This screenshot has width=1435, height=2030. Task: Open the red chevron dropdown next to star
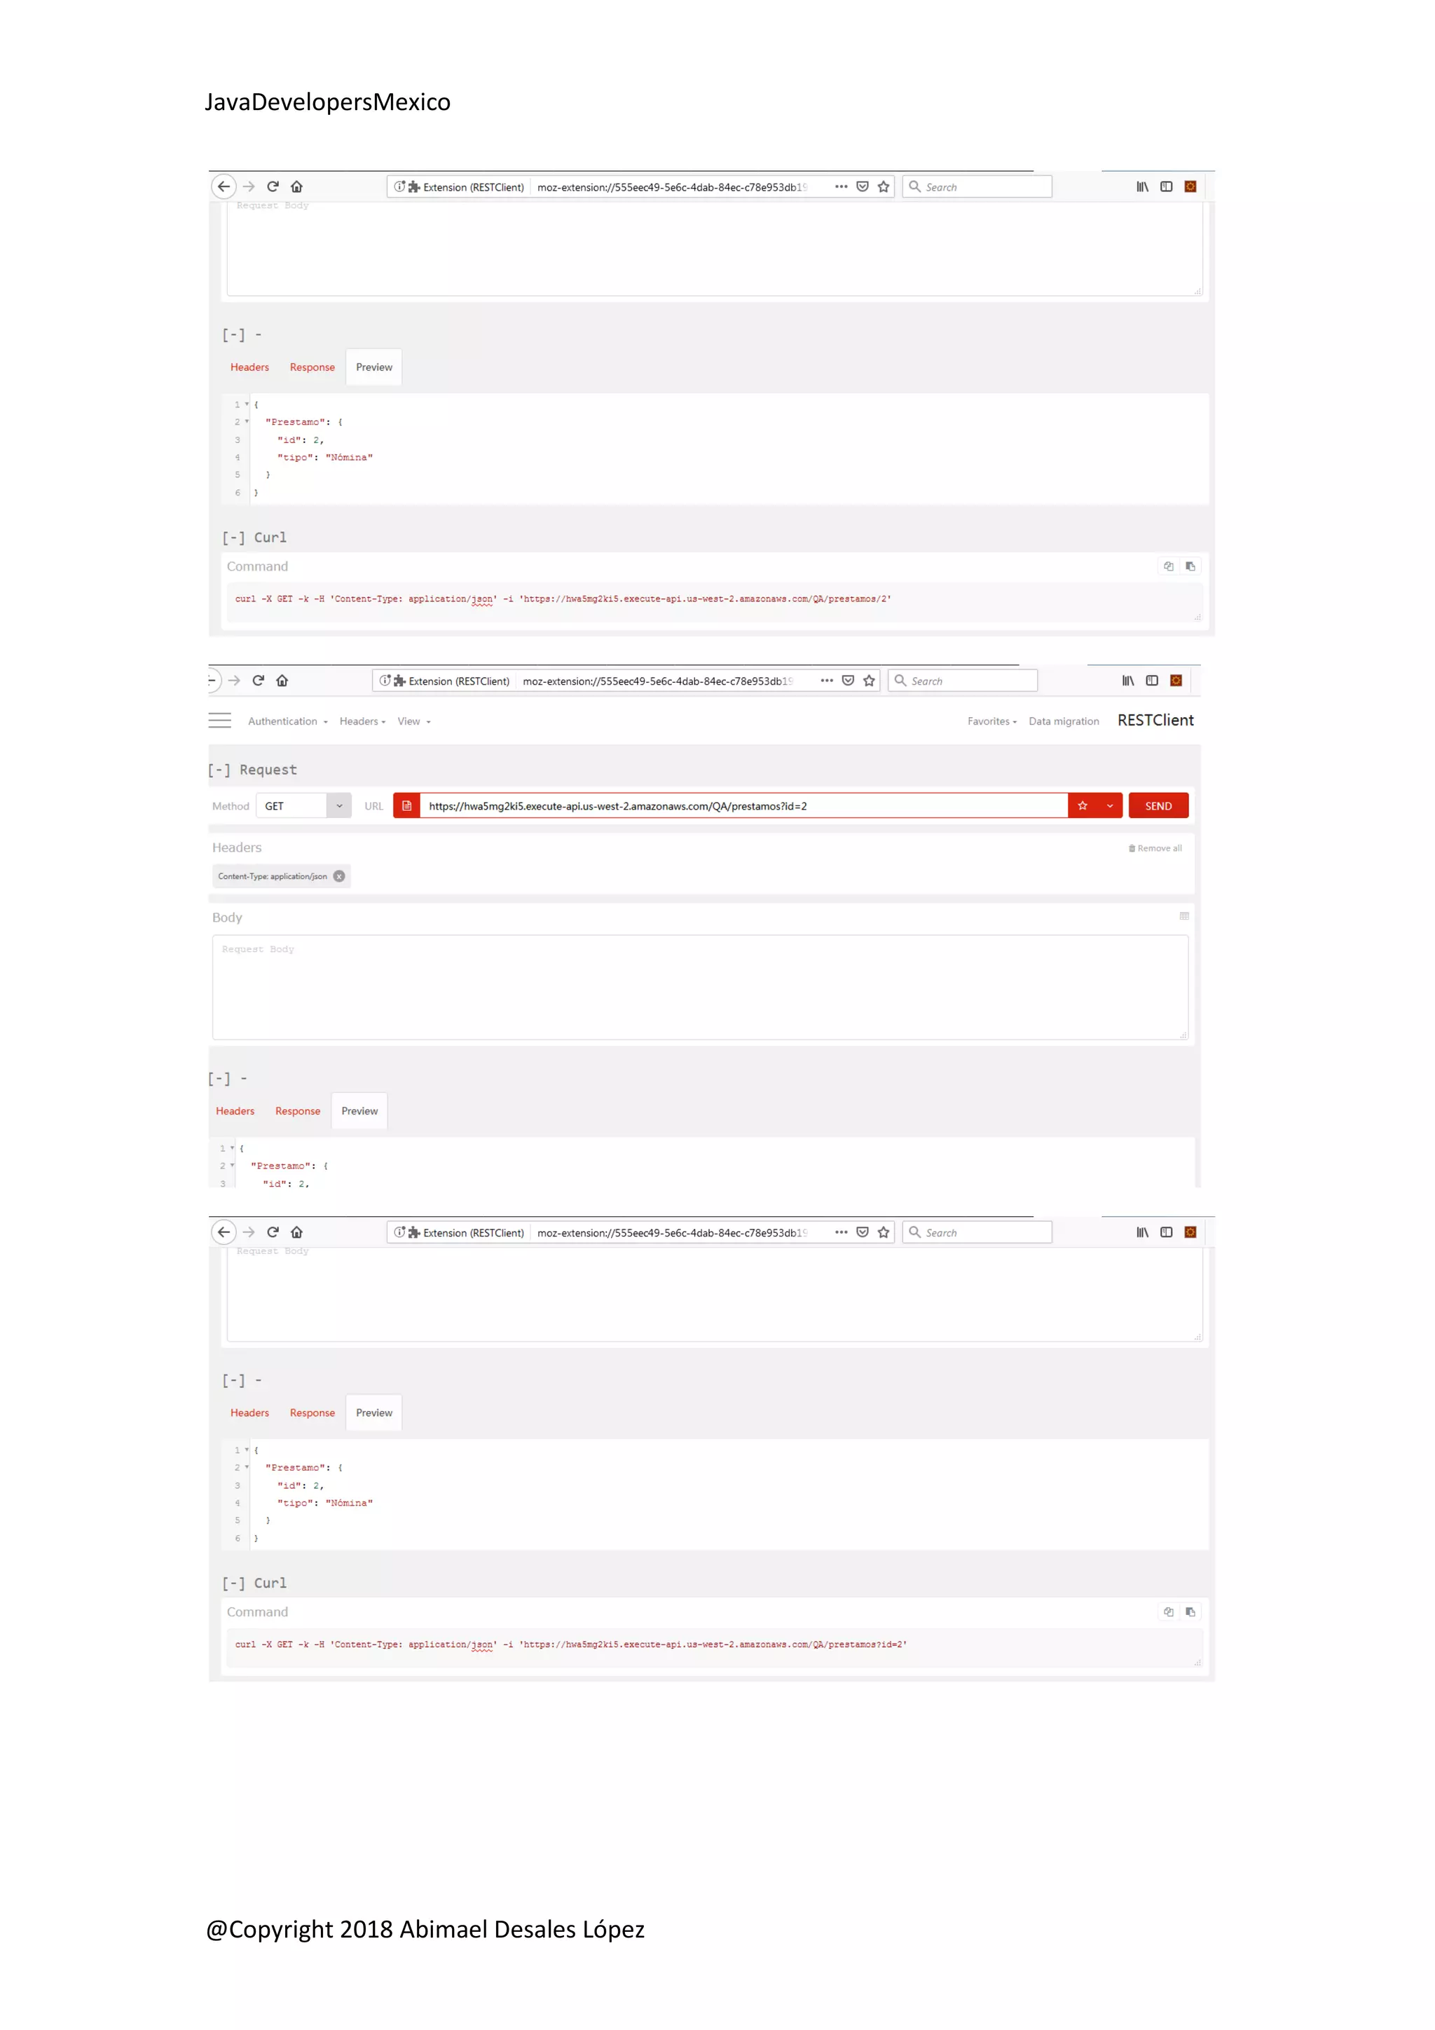tap(1110, 805)
